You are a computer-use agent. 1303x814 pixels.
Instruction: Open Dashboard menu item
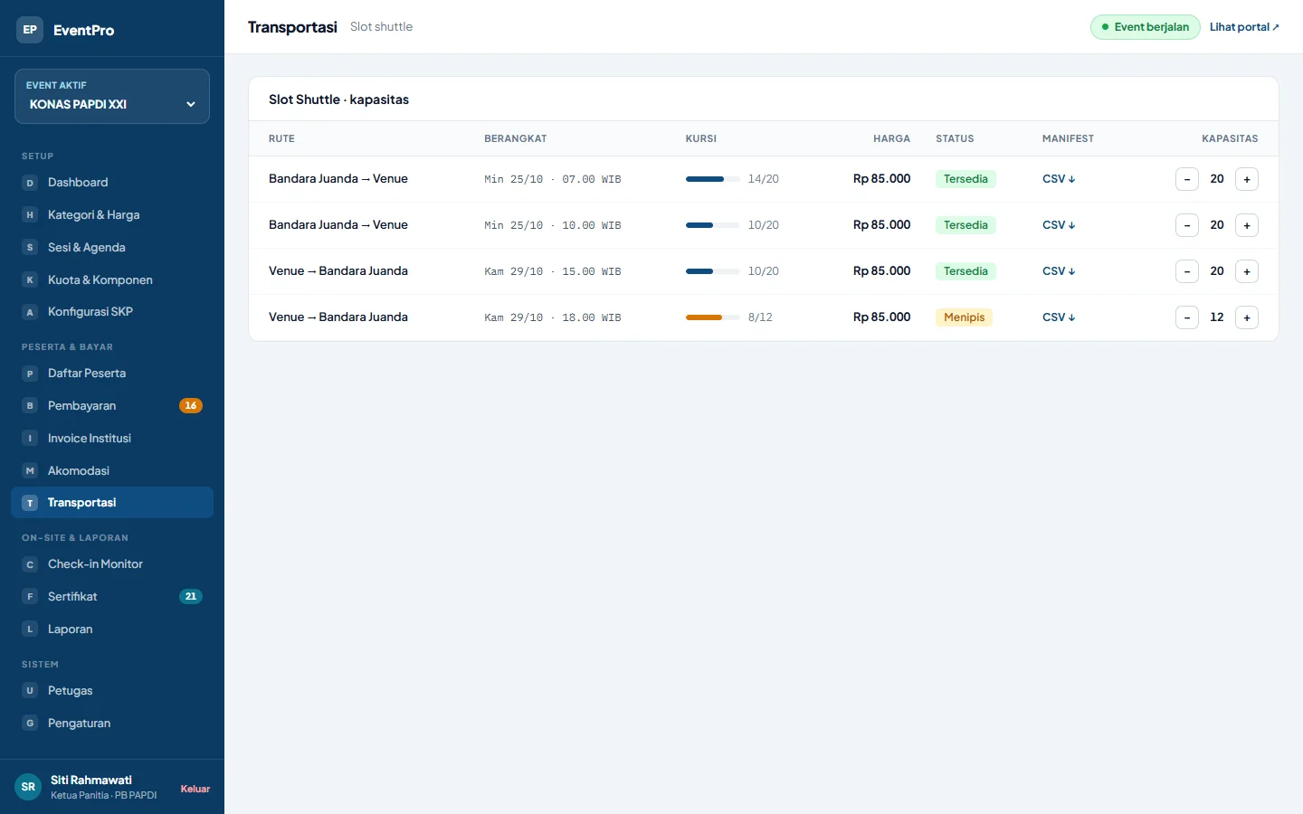tap(112, 183)
